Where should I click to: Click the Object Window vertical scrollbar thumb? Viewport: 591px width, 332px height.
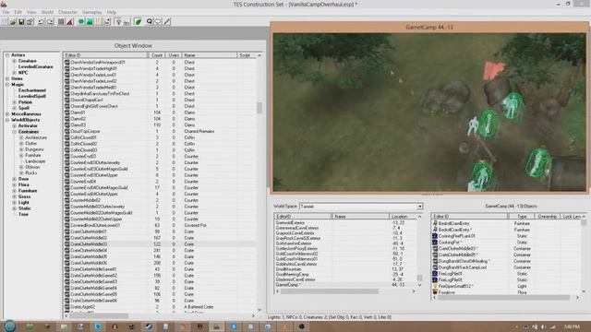[x=259, y=108]
